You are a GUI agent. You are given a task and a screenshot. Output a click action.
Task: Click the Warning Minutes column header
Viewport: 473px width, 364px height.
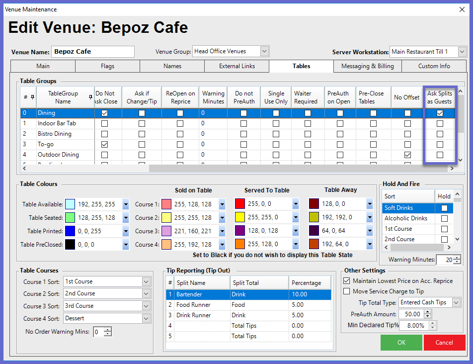tap(213, 97)
